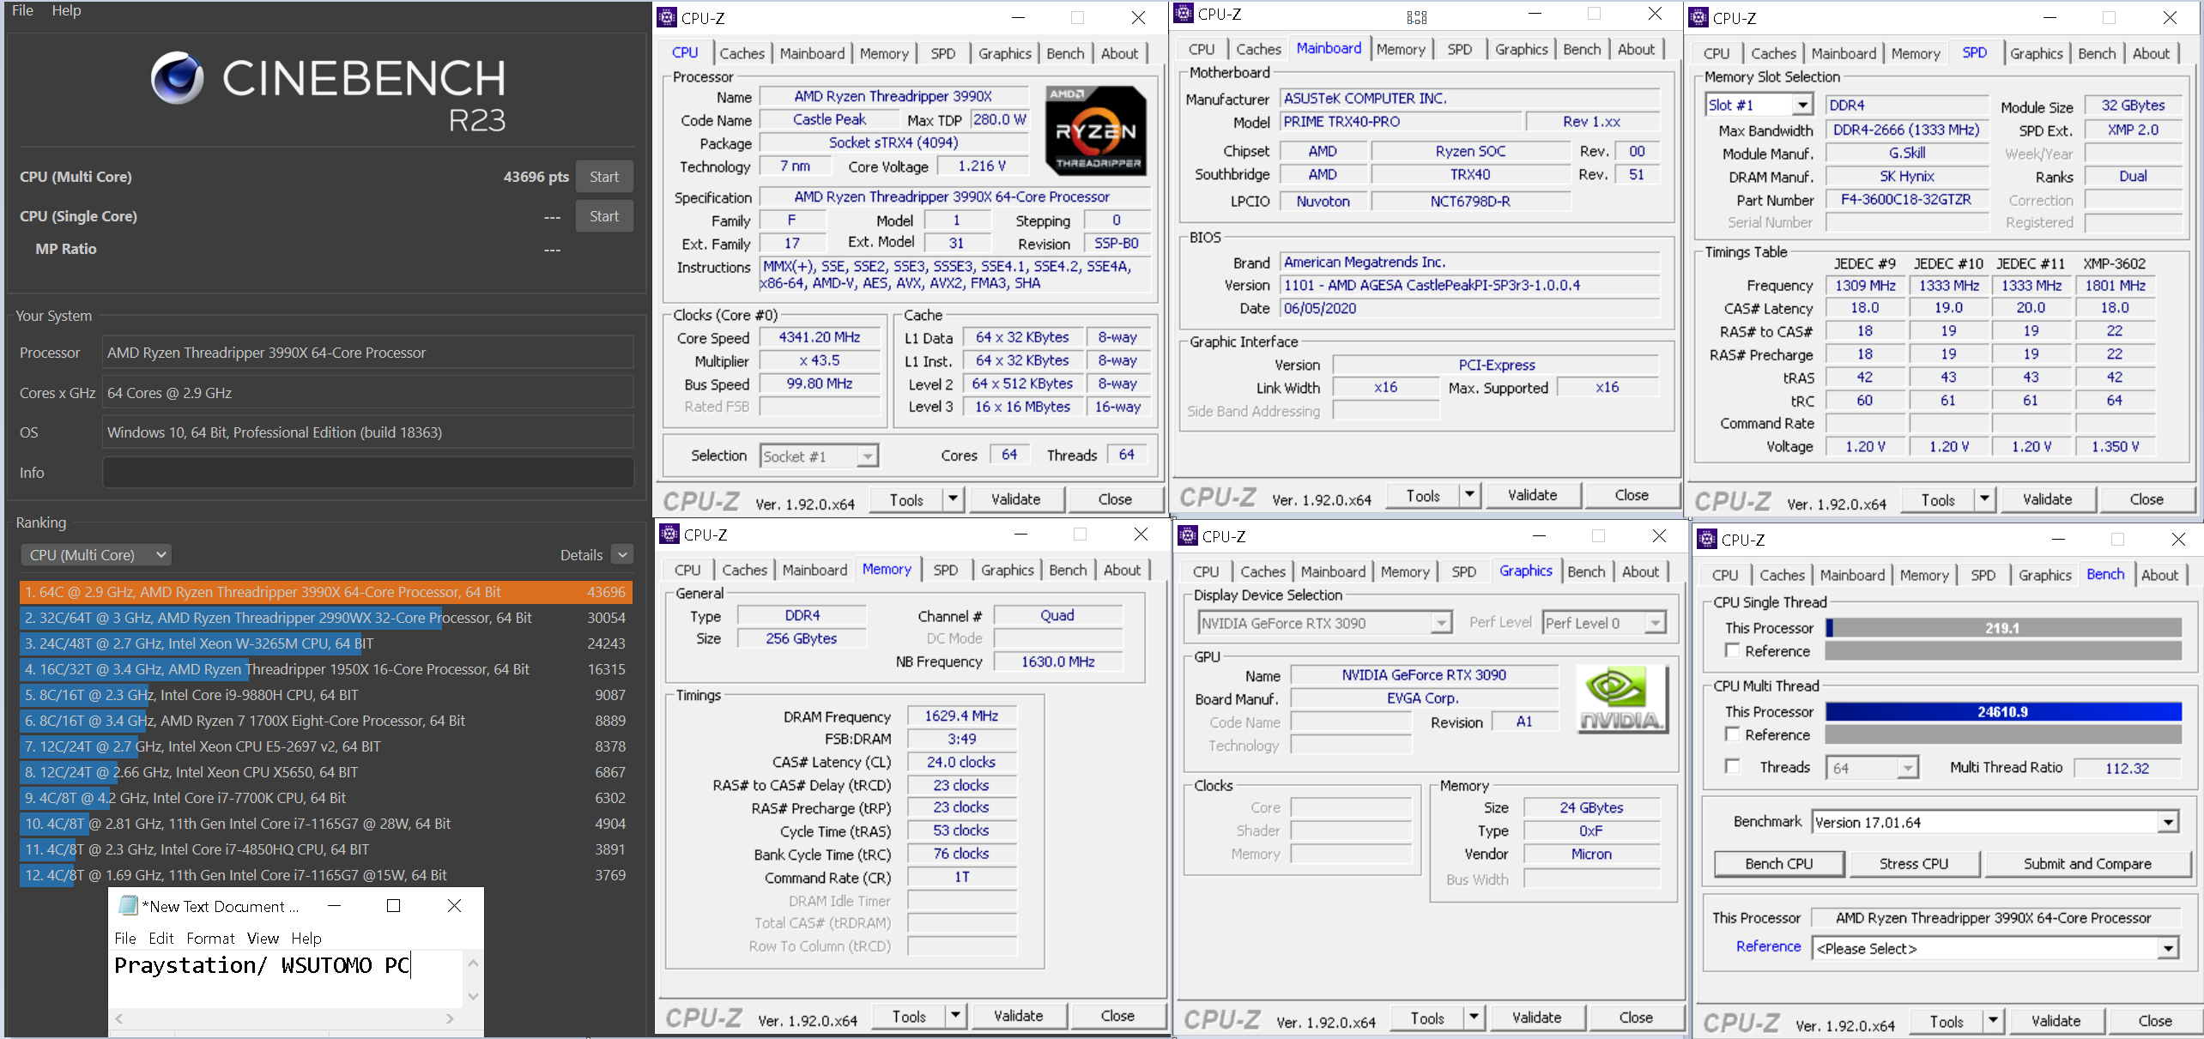Switch to Graphics tab in SPD window
Image resolution: width=2204 pixels, height=1039 pixels.
point(2036,53)
